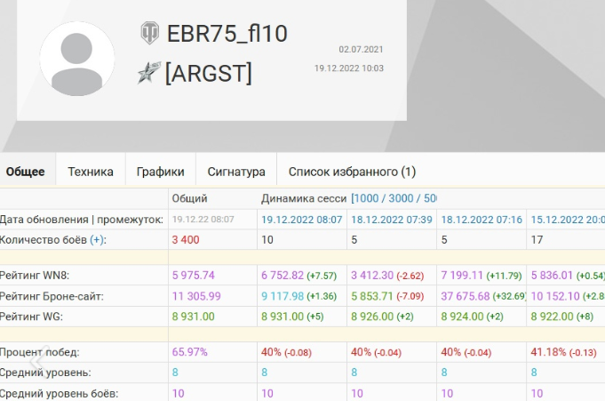Click the Динамика сессий header

tap(304, 198)
